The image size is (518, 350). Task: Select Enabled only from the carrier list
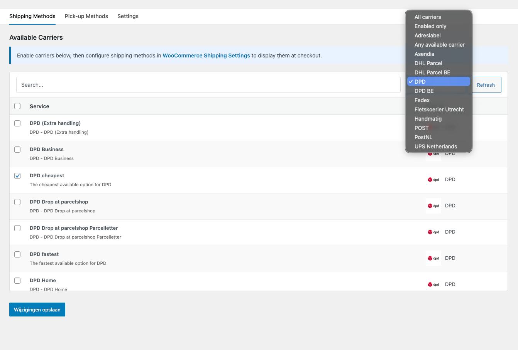pos(438,26)
